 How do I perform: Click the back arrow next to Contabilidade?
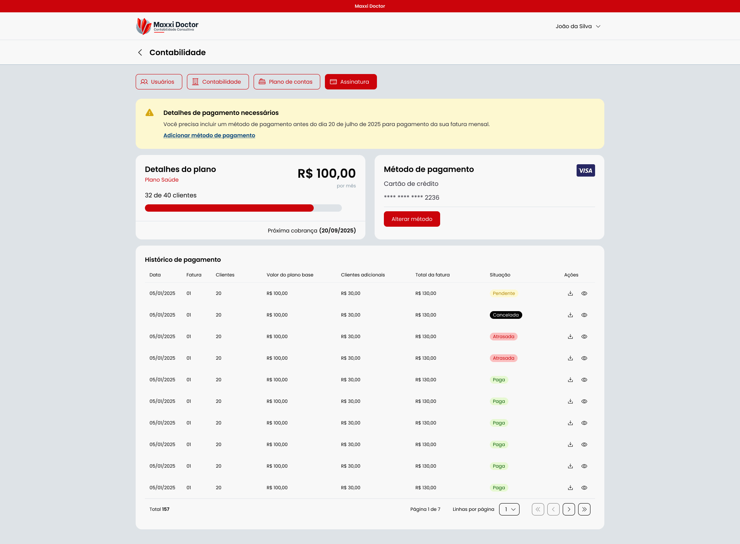click(140, 52)
